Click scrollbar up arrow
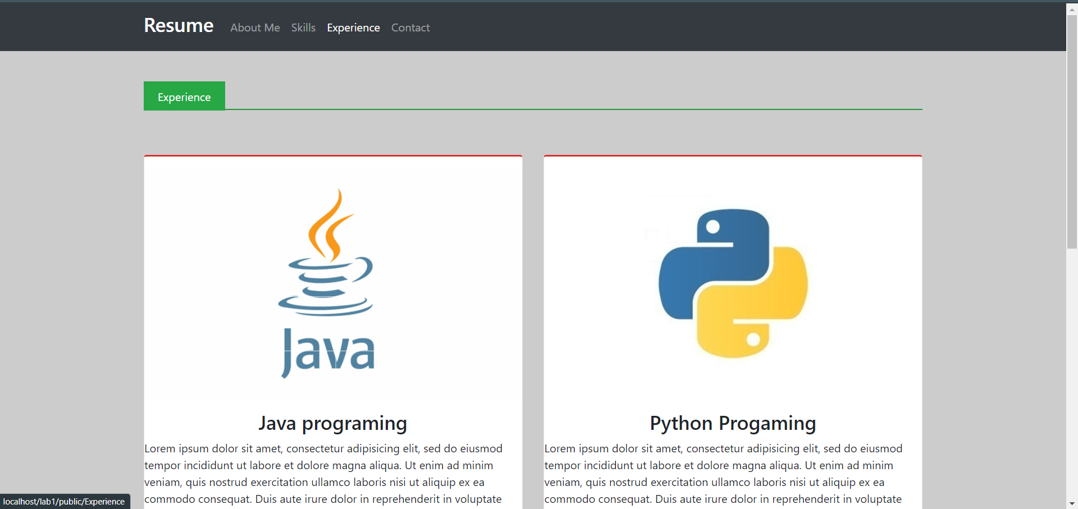Screen dimensions: 1078x509 coord(1072,10)
